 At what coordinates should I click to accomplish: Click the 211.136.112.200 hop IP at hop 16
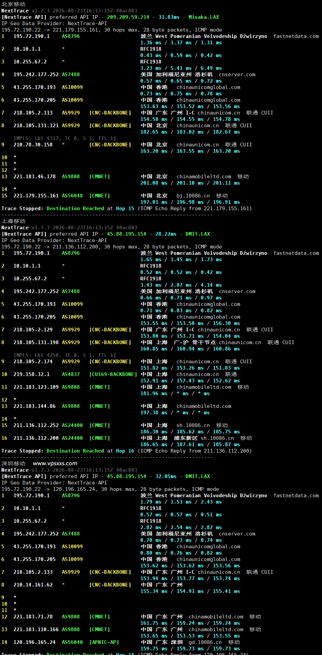pos(36,438)
